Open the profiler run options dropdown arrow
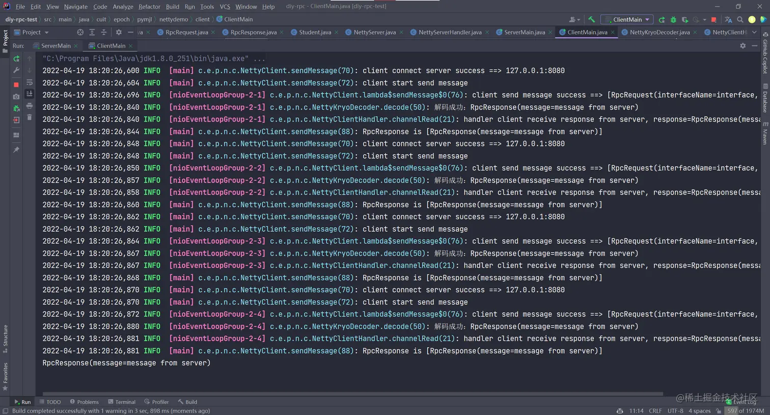 tap(704, 20)
